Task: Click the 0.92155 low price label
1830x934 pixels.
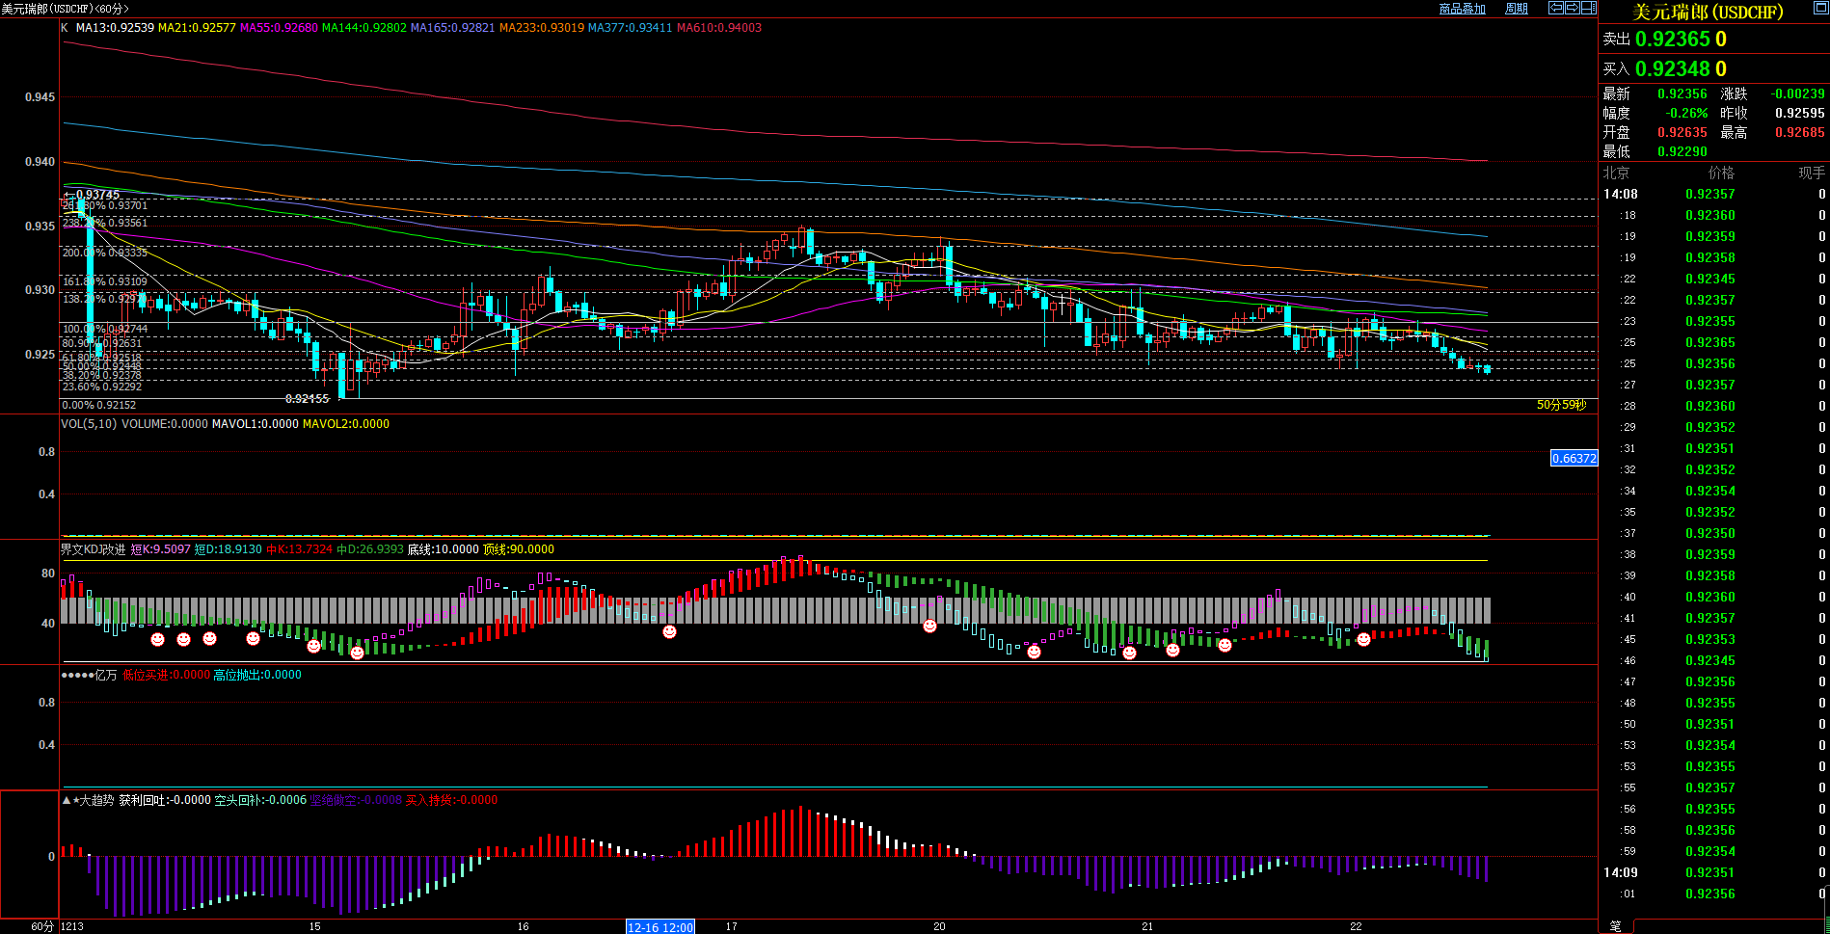Action: coord(308,398)
